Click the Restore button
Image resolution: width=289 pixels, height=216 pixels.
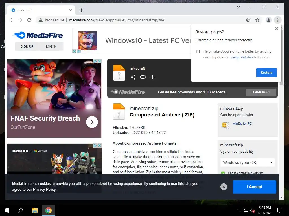point(266,73)
